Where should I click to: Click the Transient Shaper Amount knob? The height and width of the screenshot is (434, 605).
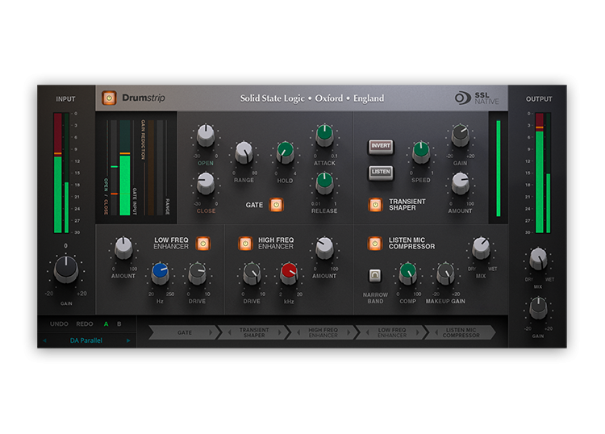461,183
